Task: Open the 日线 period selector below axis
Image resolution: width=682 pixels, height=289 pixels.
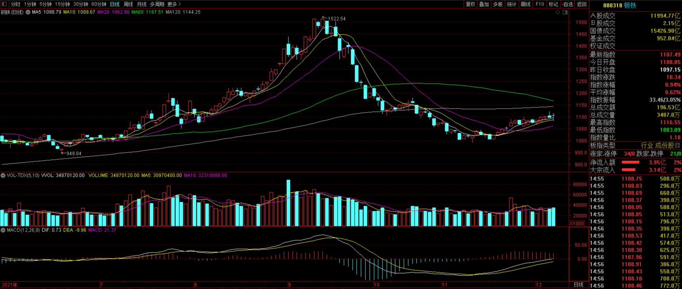Action: pos(579,285)
